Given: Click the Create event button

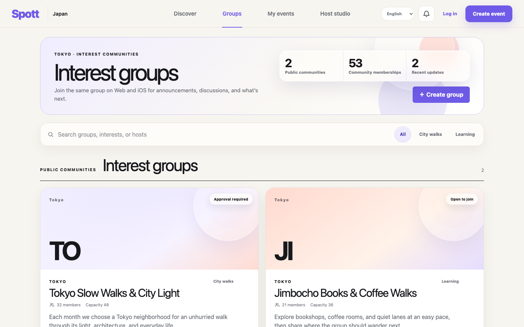Looking at the screenshot, I should coord(489,14).
